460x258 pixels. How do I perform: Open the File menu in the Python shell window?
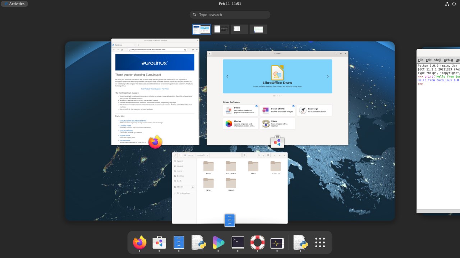[420, 60]
